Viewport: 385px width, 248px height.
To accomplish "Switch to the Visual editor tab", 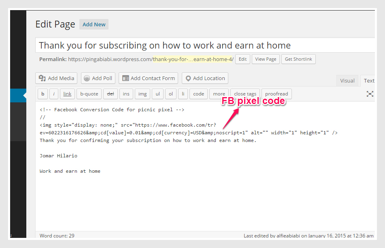I will tap(347, 81).
